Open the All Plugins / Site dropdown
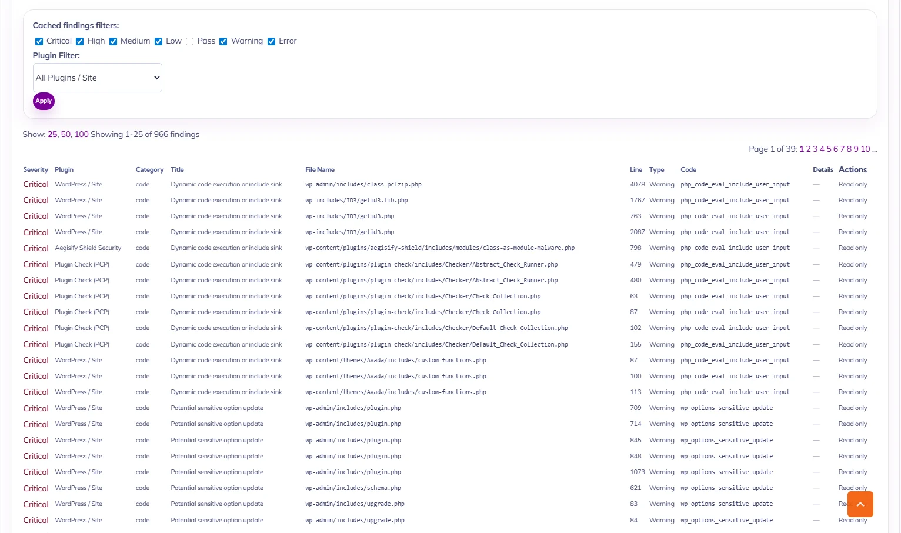Viewport: 901px width, 533px height. tap(98, 78)
